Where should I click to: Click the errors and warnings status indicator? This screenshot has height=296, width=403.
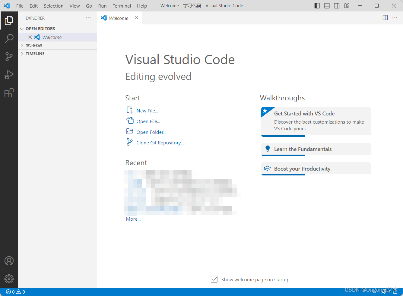pyautogui.click(x=16, y=292)
